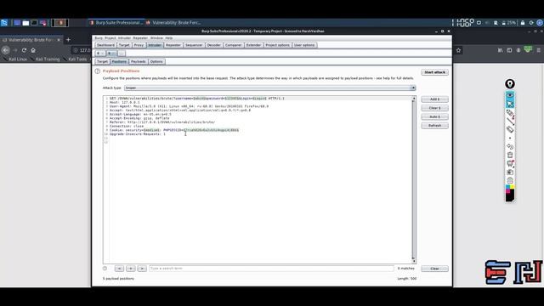The width and height of the screenshot is (544, 306).
Task: Click the search term input field
Action: (x=271, y=269)
